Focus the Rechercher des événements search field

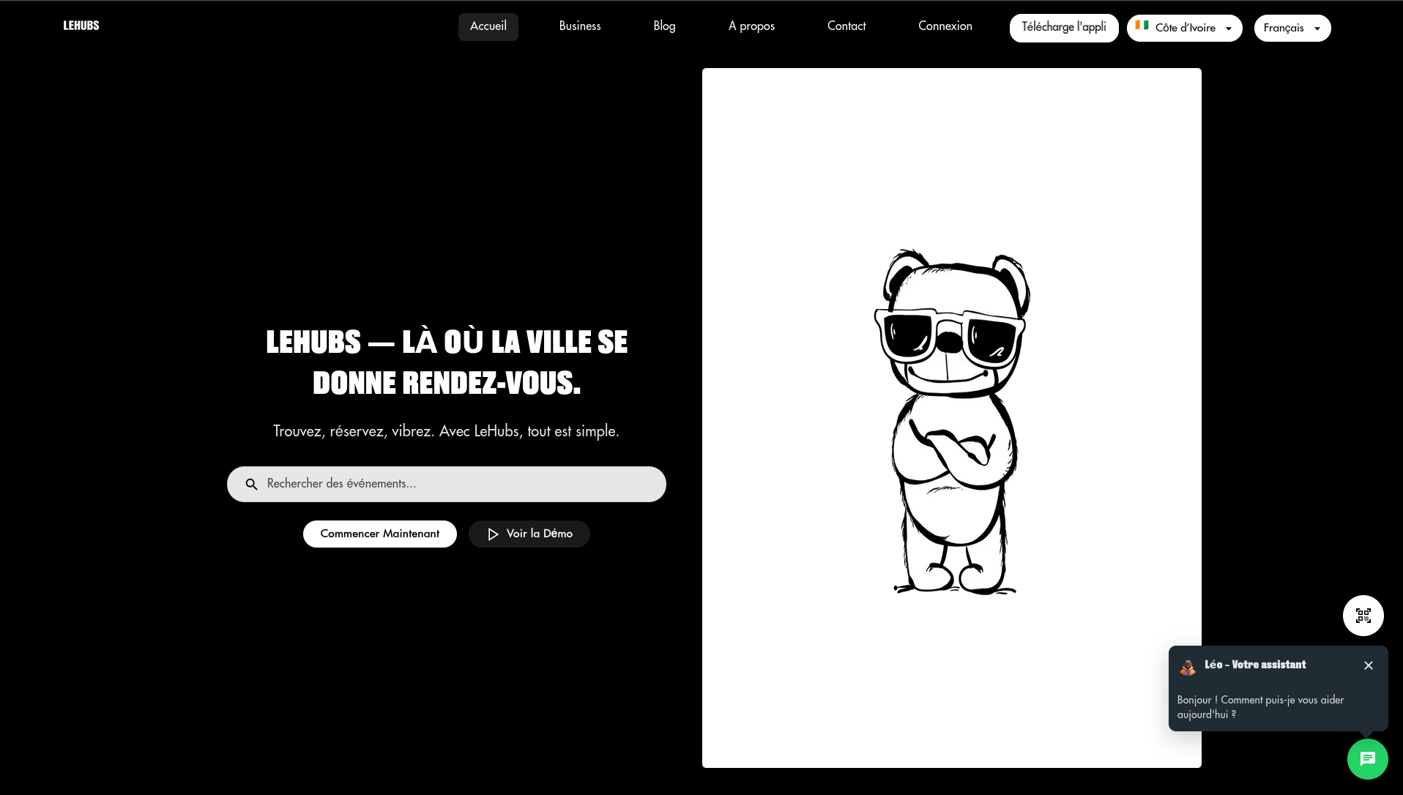[461, 485]
